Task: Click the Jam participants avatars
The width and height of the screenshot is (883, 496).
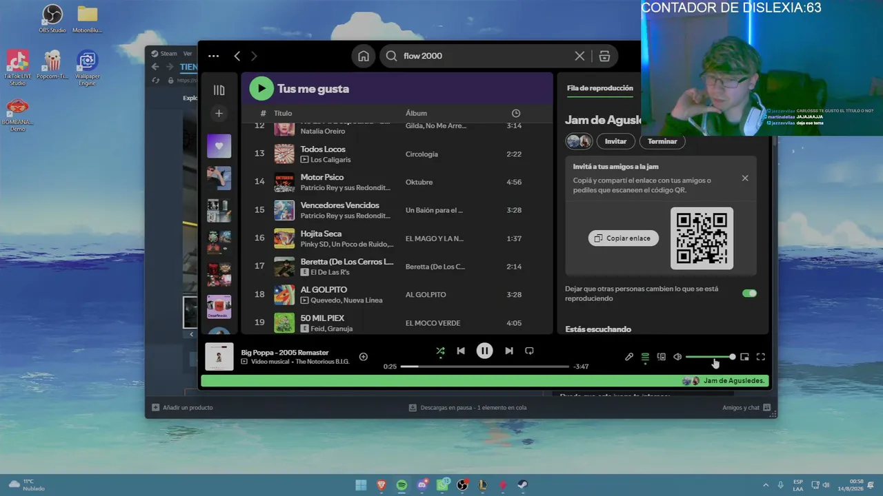Action: tap(579, 141)
